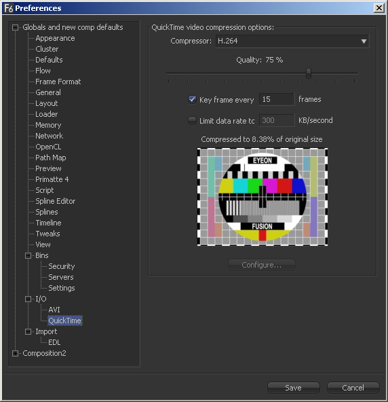Viewport: 388px width, 402px height.
Task: Expand the Composition2 tree node
Action: (x=16, y=353)
